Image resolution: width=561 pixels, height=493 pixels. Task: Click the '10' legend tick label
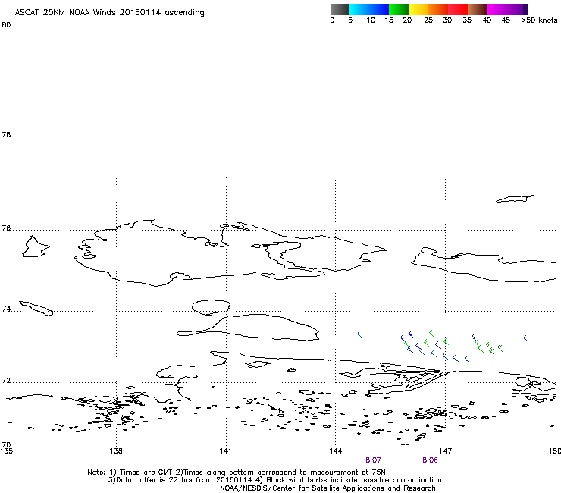click(371, 20)
